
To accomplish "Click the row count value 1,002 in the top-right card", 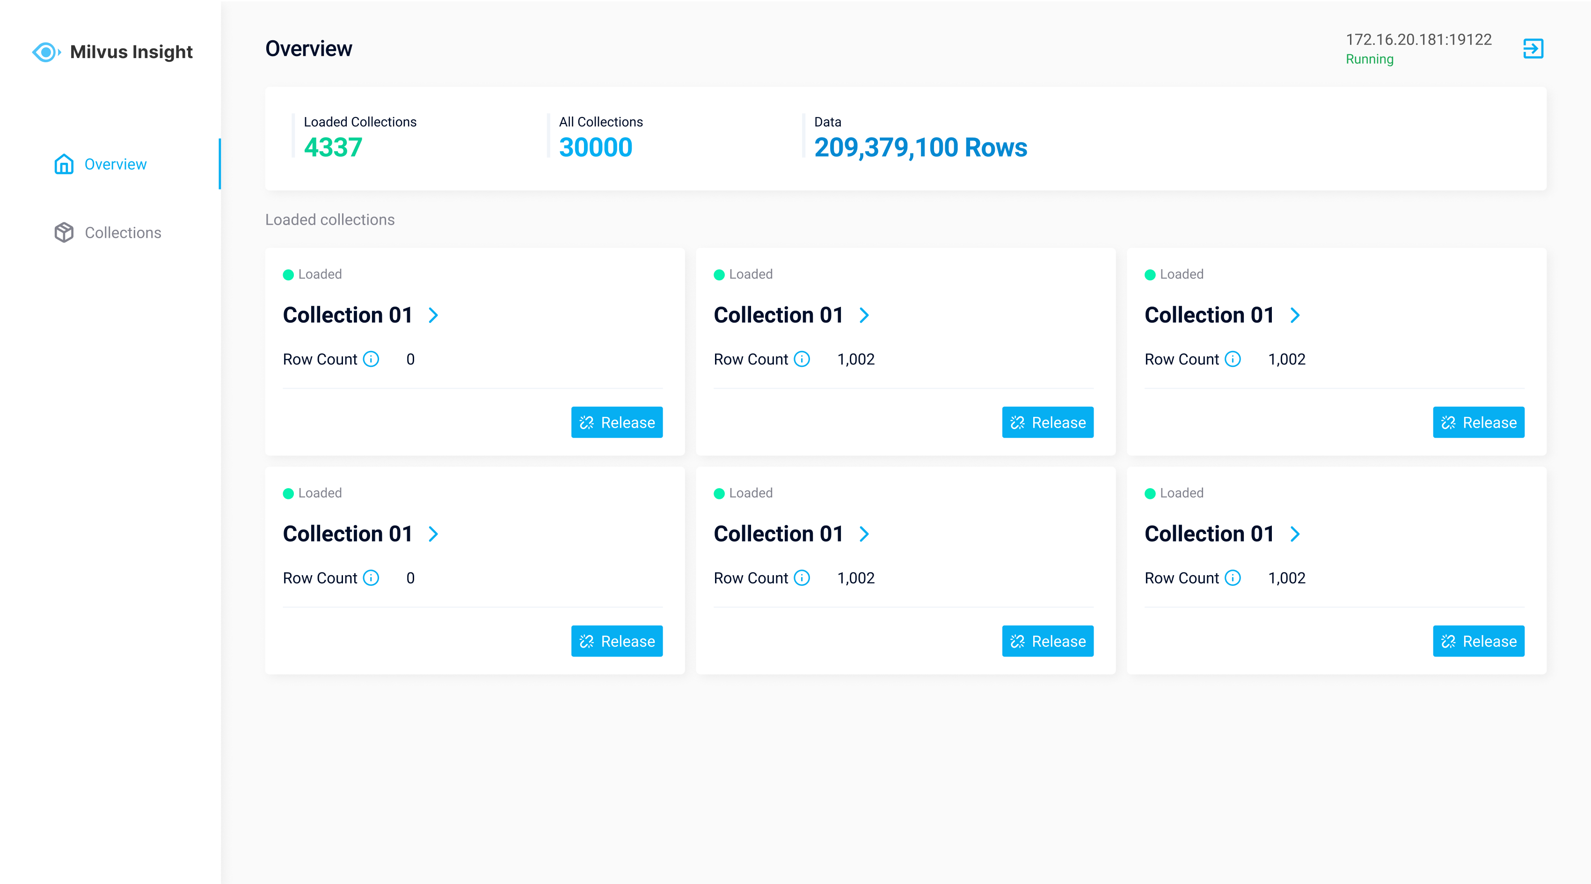I will coord(1286,359).
